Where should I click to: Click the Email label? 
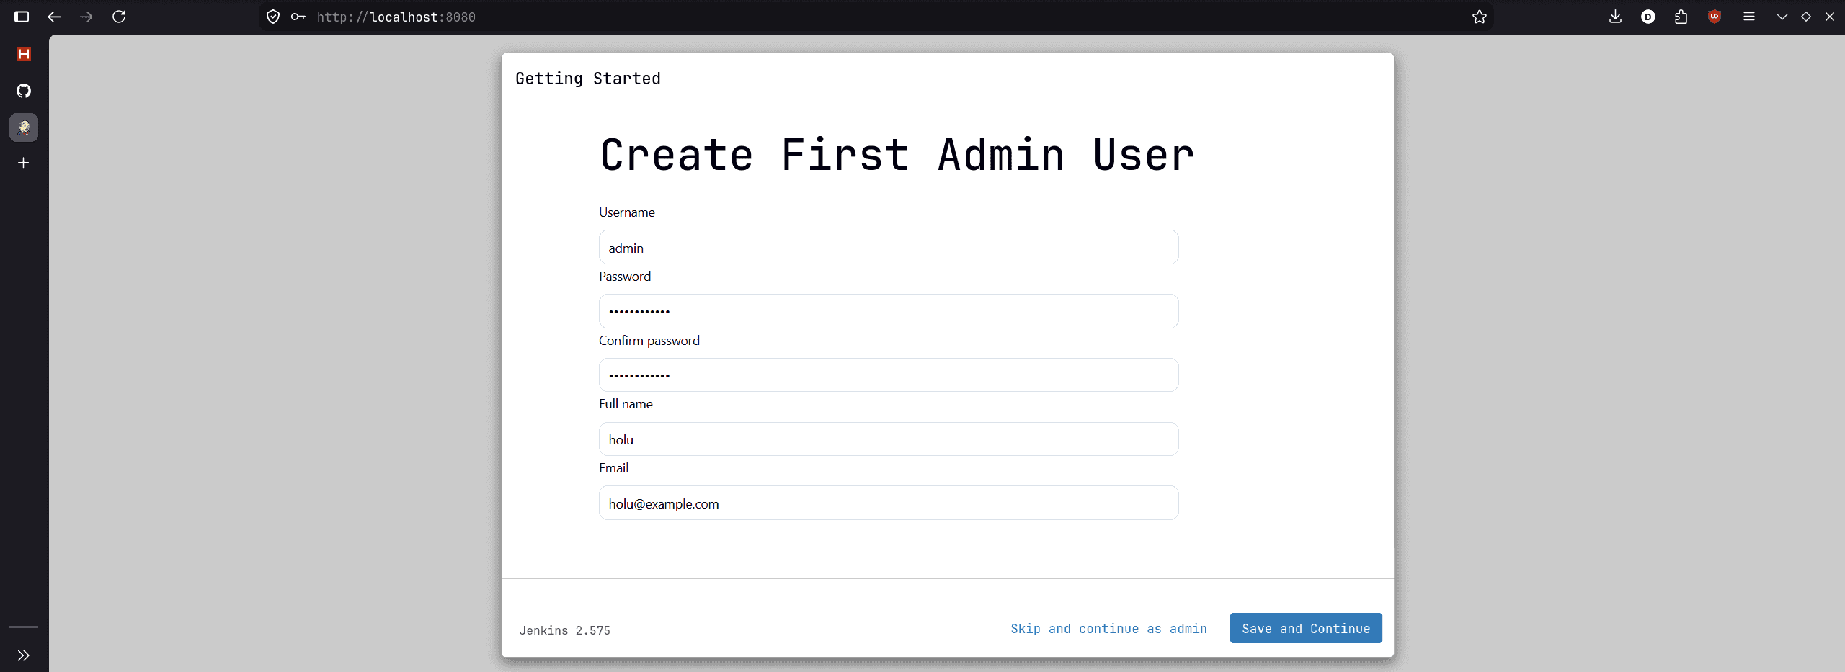(x=613, y=468)
